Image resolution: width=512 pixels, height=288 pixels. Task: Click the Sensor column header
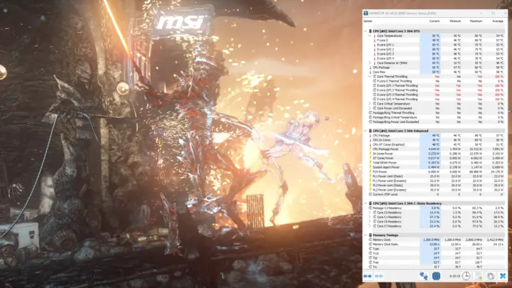368,21
